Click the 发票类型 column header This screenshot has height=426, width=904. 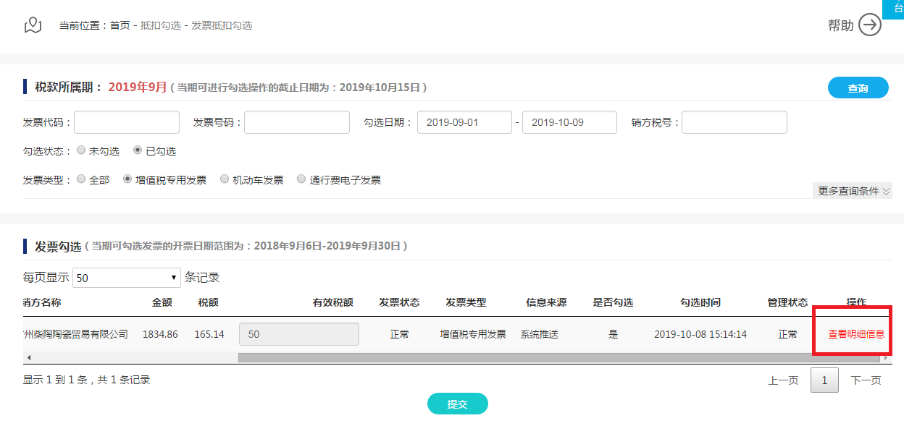click(466, 302)
